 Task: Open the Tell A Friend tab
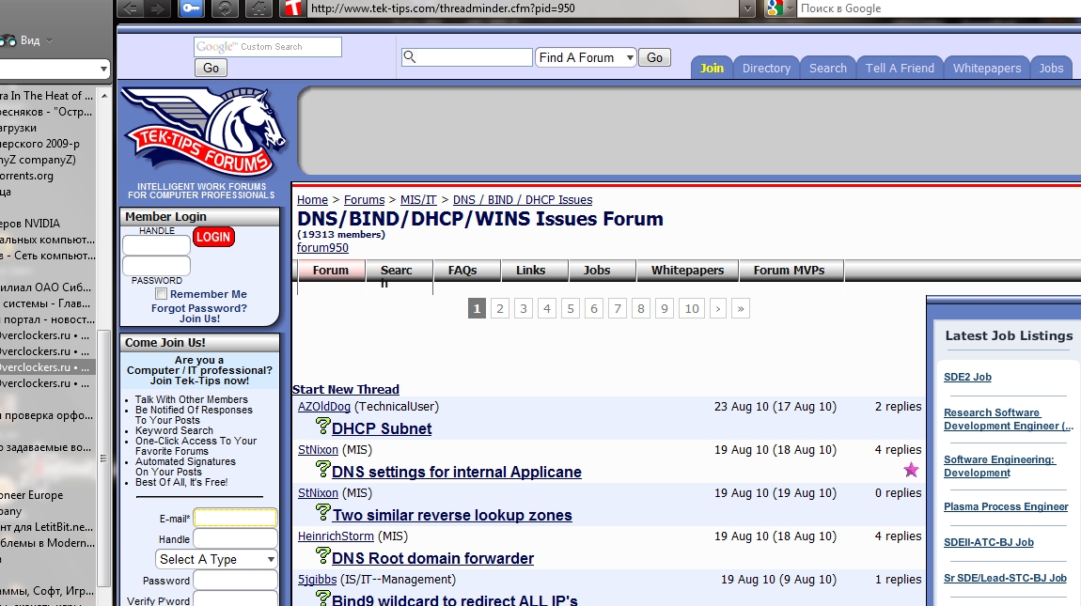click(x=900, y=69)
